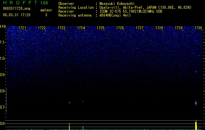Click the 1.1 kHz axis label

(x=3, y=42)
